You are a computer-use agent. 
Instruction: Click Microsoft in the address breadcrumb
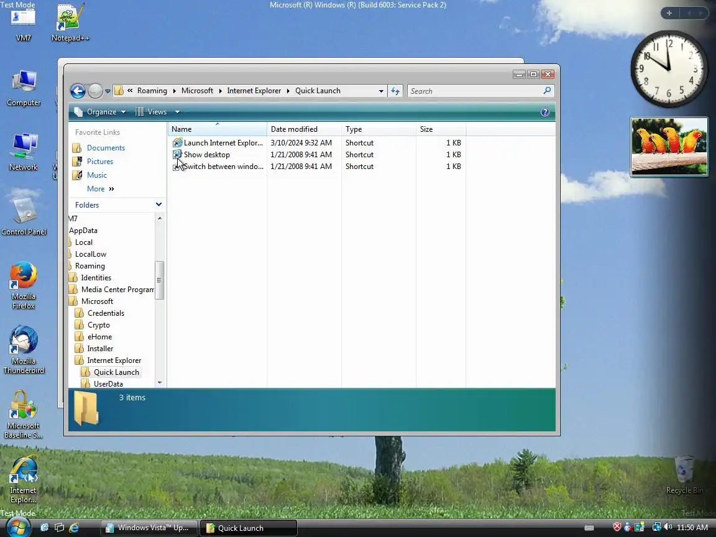[x=197, y=90]
